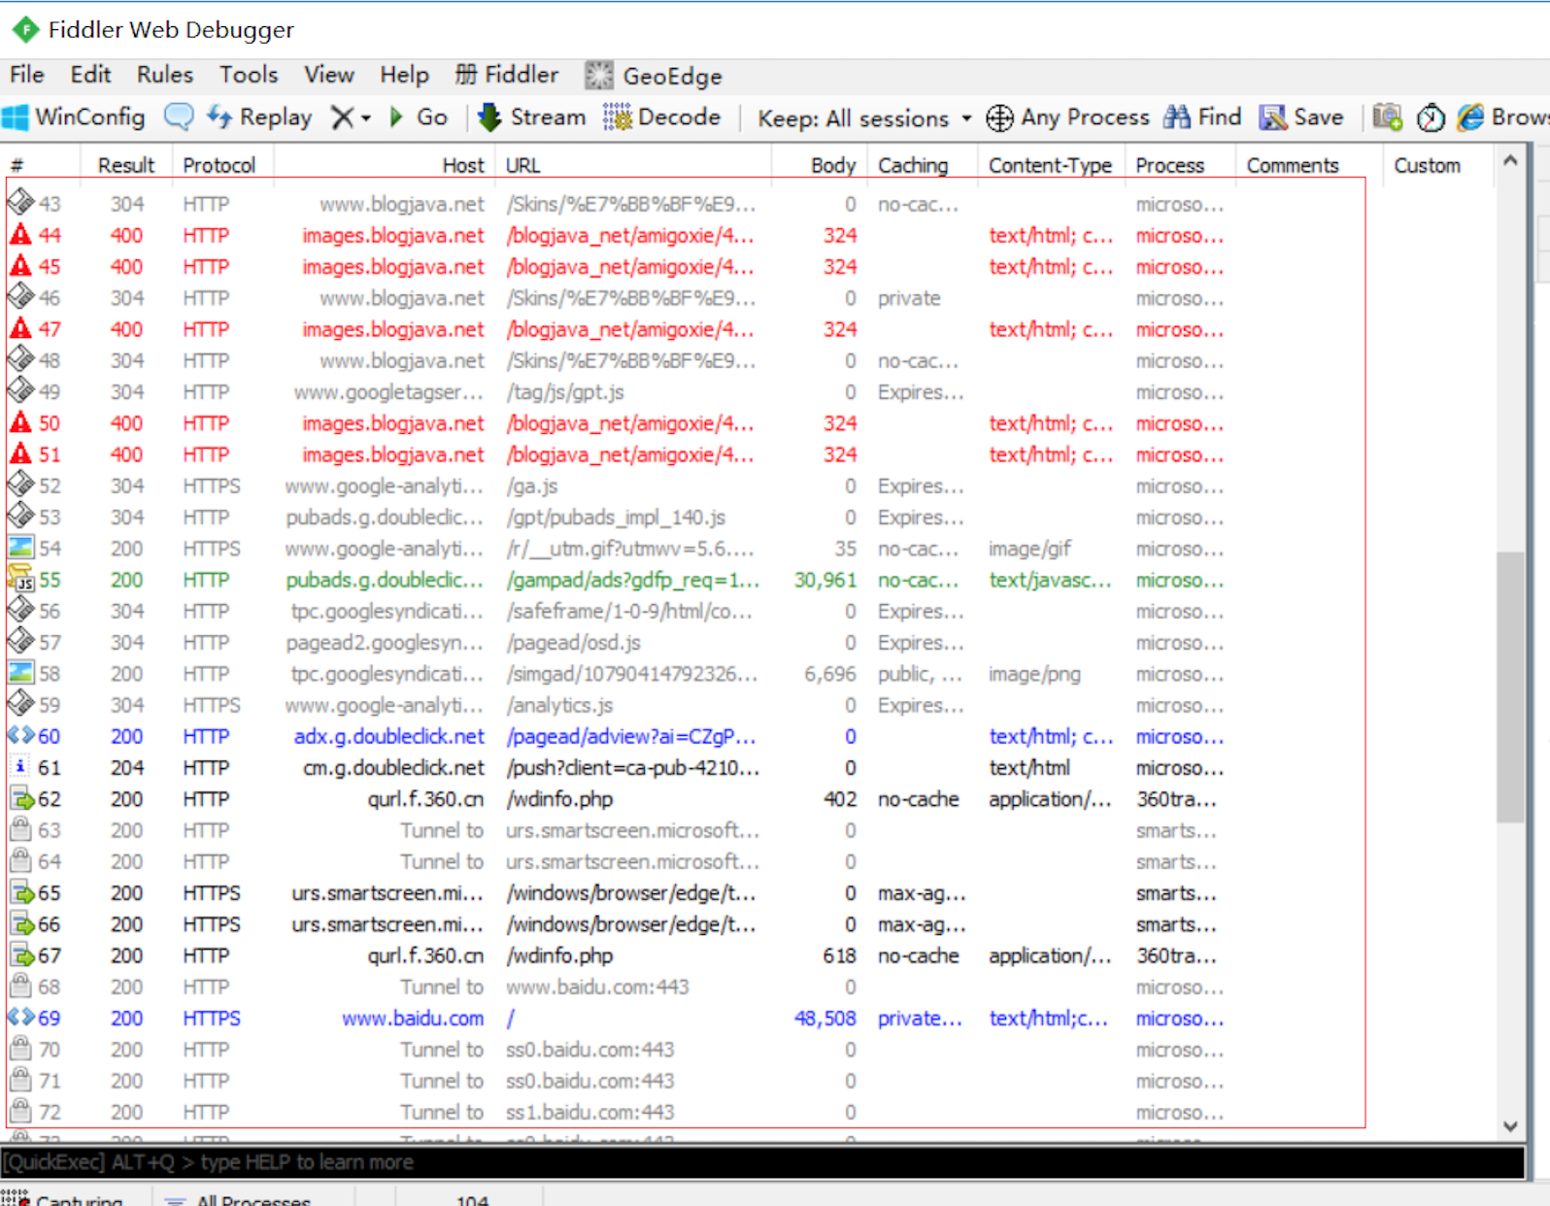Select the www.baidu.com session 69 host
The image size is (1550, 1206).
pyautogui.click(x=413, y=1019)
